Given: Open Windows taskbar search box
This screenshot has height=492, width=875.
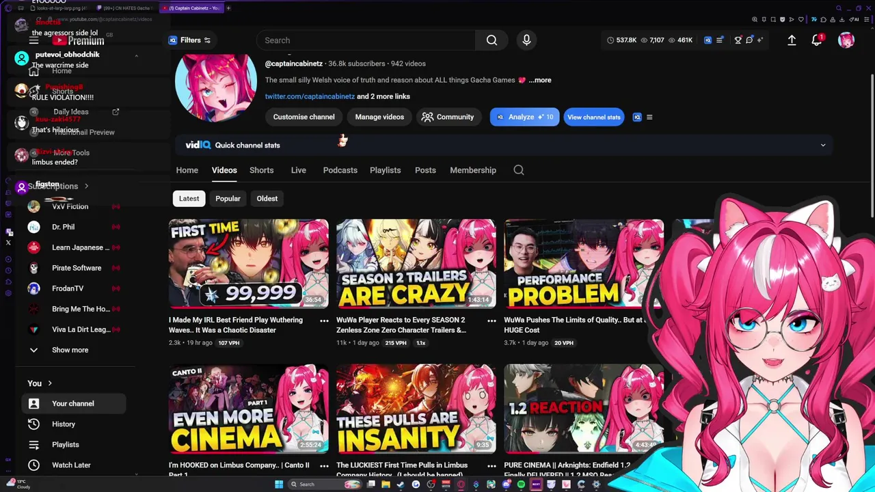Looking at the screenshot, I should click(x=325, y=484).
